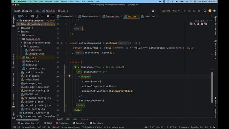Hide the project panel minus icon
Viewport: 229px width, 129px height.
point(53,16)
